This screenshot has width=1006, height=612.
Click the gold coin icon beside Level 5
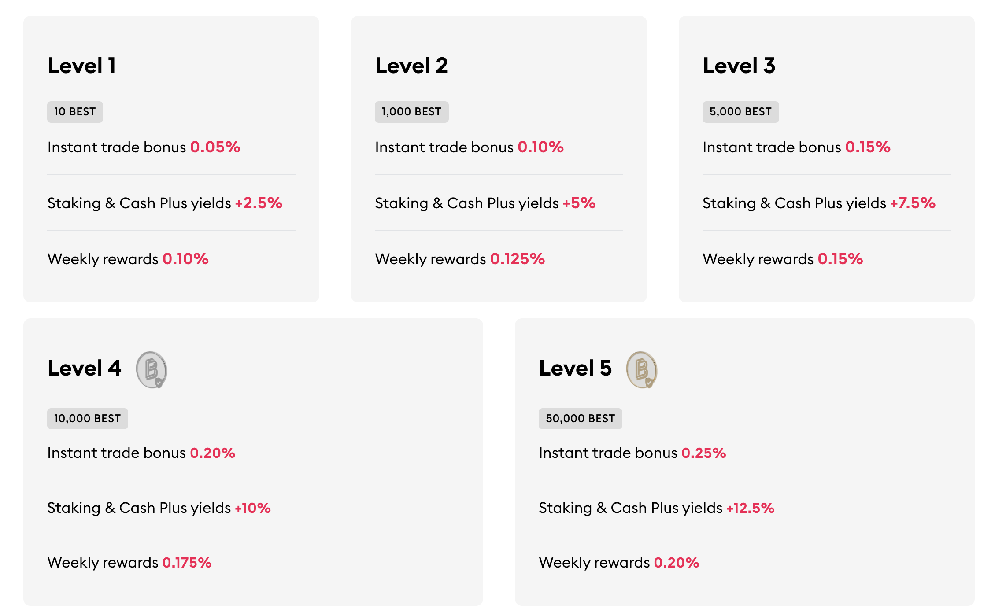(642, 369)
